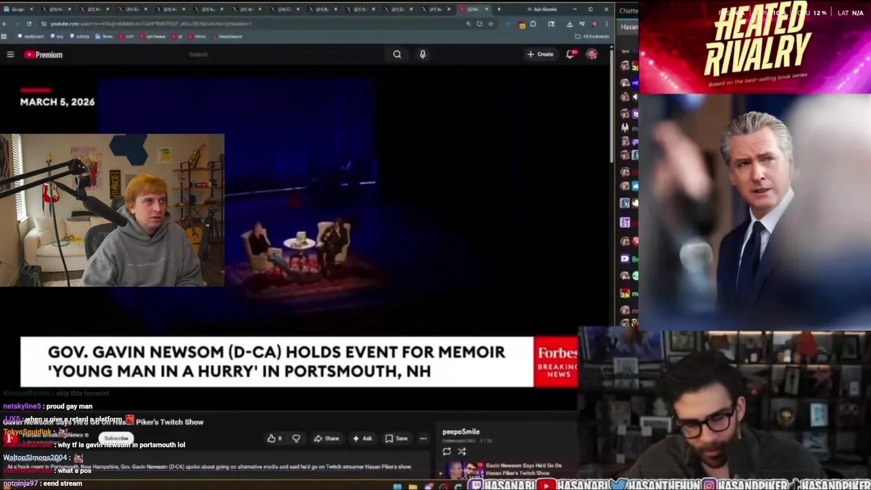Open the HasanGuess bookmark
Viewport: 871px width, 490px height.
point(227,37)
